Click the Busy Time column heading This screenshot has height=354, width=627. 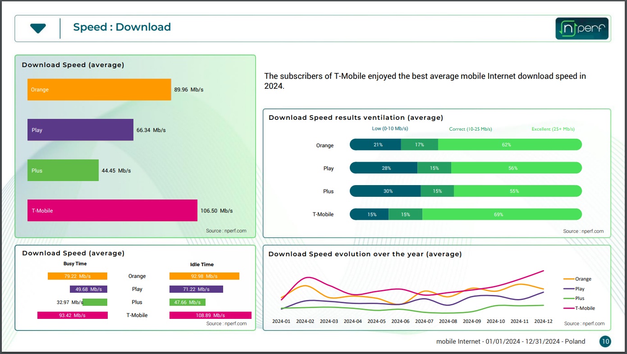(x=75, y=264)
